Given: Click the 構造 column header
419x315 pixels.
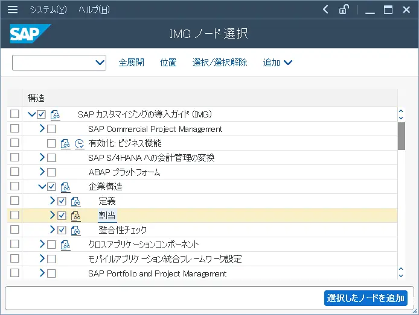Looking at the screenshot, I should pyautogui.click(x=210, y=98).
